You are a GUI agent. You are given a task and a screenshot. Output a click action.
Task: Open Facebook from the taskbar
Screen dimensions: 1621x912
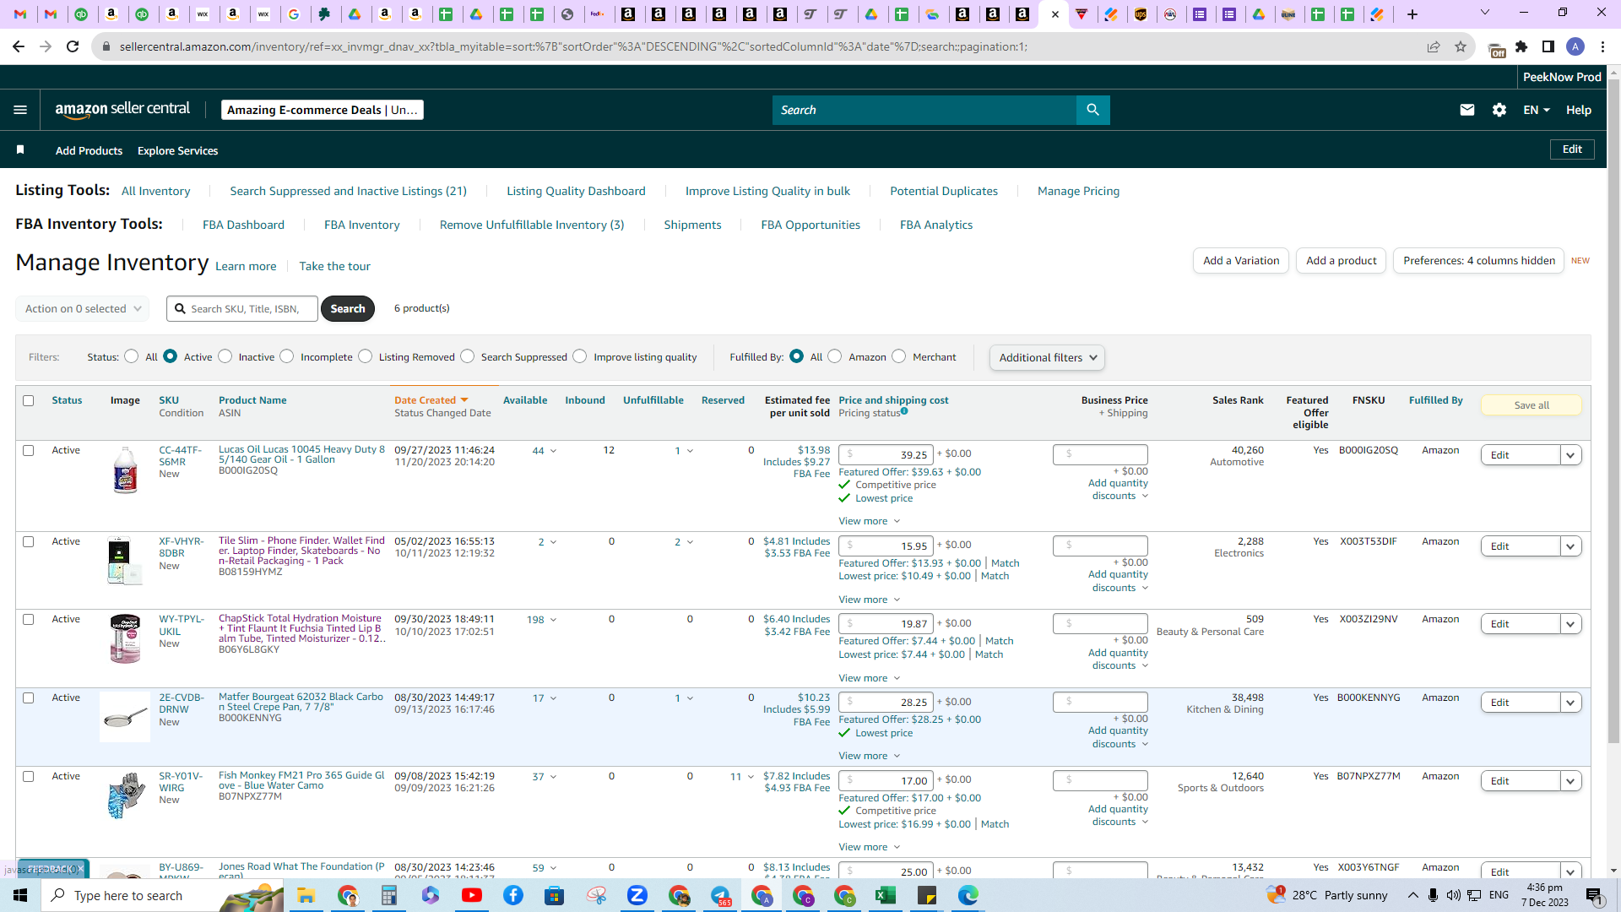513,895
